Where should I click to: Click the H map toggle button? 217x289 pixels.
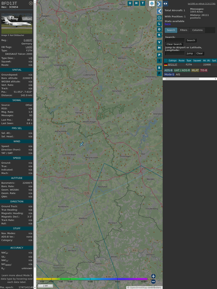pos(136,3)
